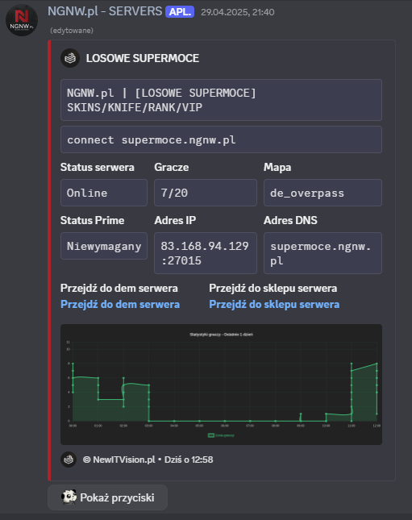Click the Niewymagany Prime status field
The image size is (412, 520).
pyautogui.click(x=104, y=246)
